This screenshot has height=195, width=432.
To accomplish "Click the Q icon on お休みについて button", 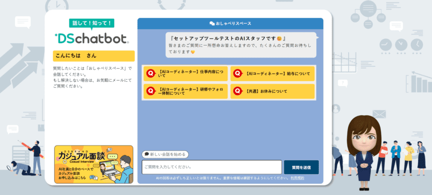I will pyautogui.click(x=237, y=91).
